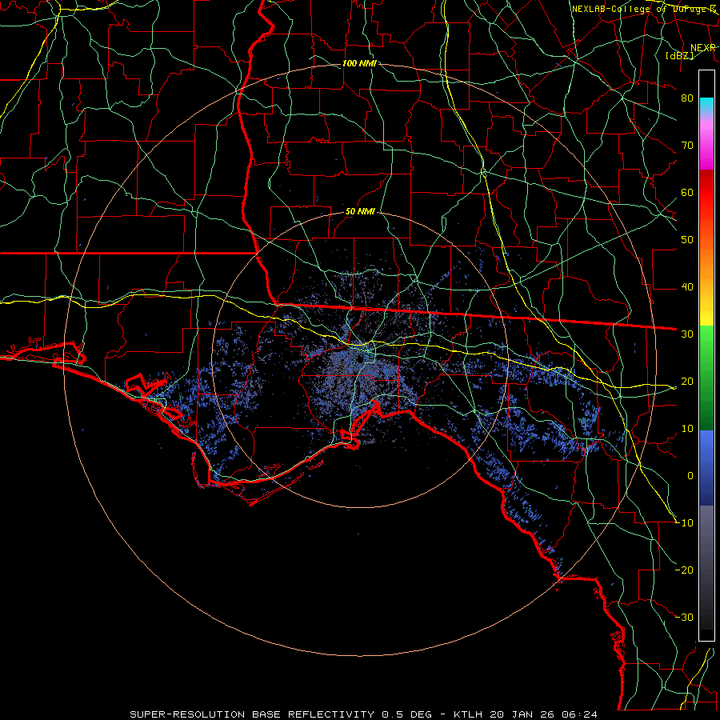
Task: Click the blue segment of the color bar
Action: [706, 468]
